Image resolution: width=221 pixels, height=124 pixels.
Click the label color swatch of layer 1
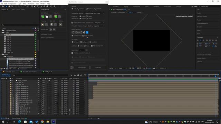tap(11, 81)
